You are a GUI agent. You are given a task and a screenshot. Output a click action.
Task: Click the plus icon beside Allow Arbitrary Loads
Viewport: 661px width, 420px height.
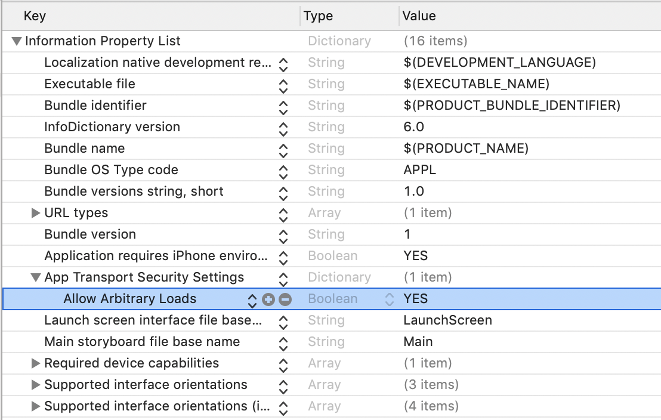point(268,299)
